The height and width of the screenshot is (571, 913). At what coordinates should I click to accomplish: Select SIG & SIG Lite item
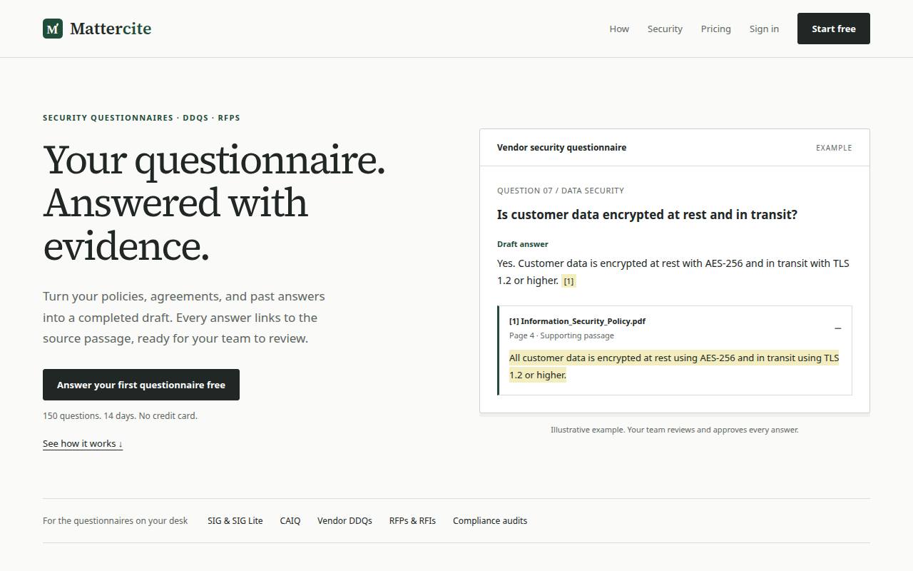[x=235, y=520]
